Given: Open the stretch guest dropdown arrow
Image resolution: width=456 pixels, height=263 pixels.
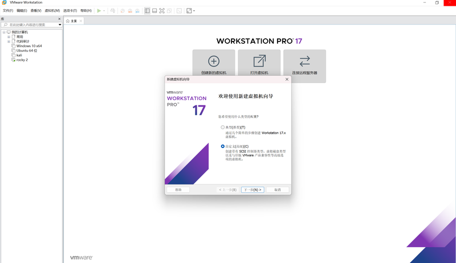Looking at the screenshot, I should point(194,11).
